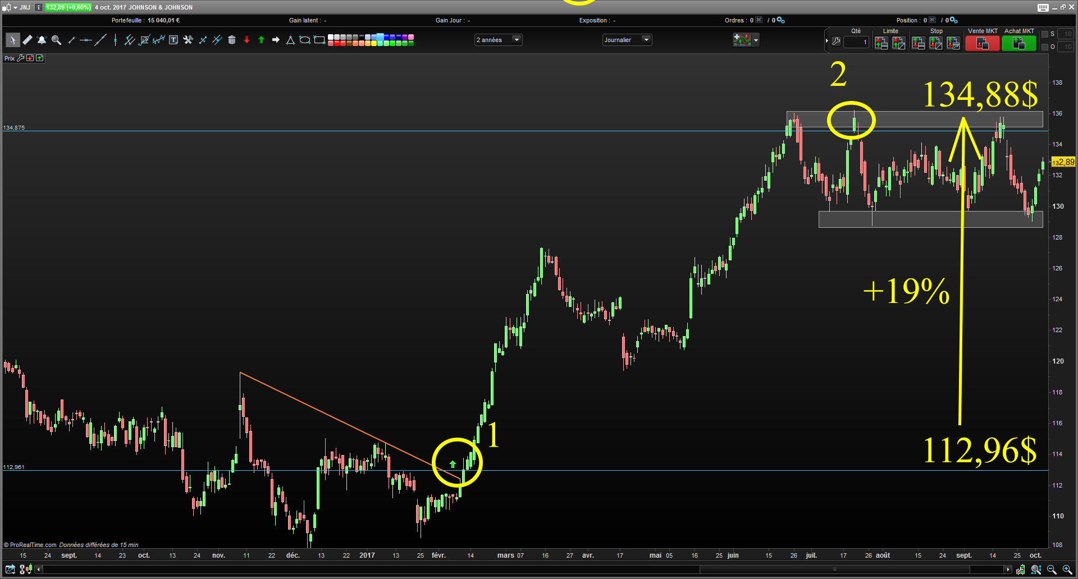
Task: Pick the pink color swatch
Action: coord(411,37)
